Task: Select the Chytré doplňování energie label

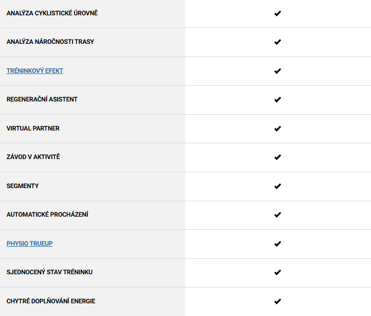Action: [x=51, y=301]
